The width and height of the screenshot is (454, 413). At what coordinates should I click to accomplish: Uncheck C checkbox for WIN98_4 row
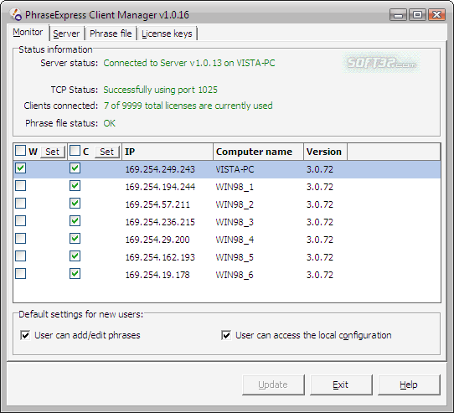click(75, 239)
